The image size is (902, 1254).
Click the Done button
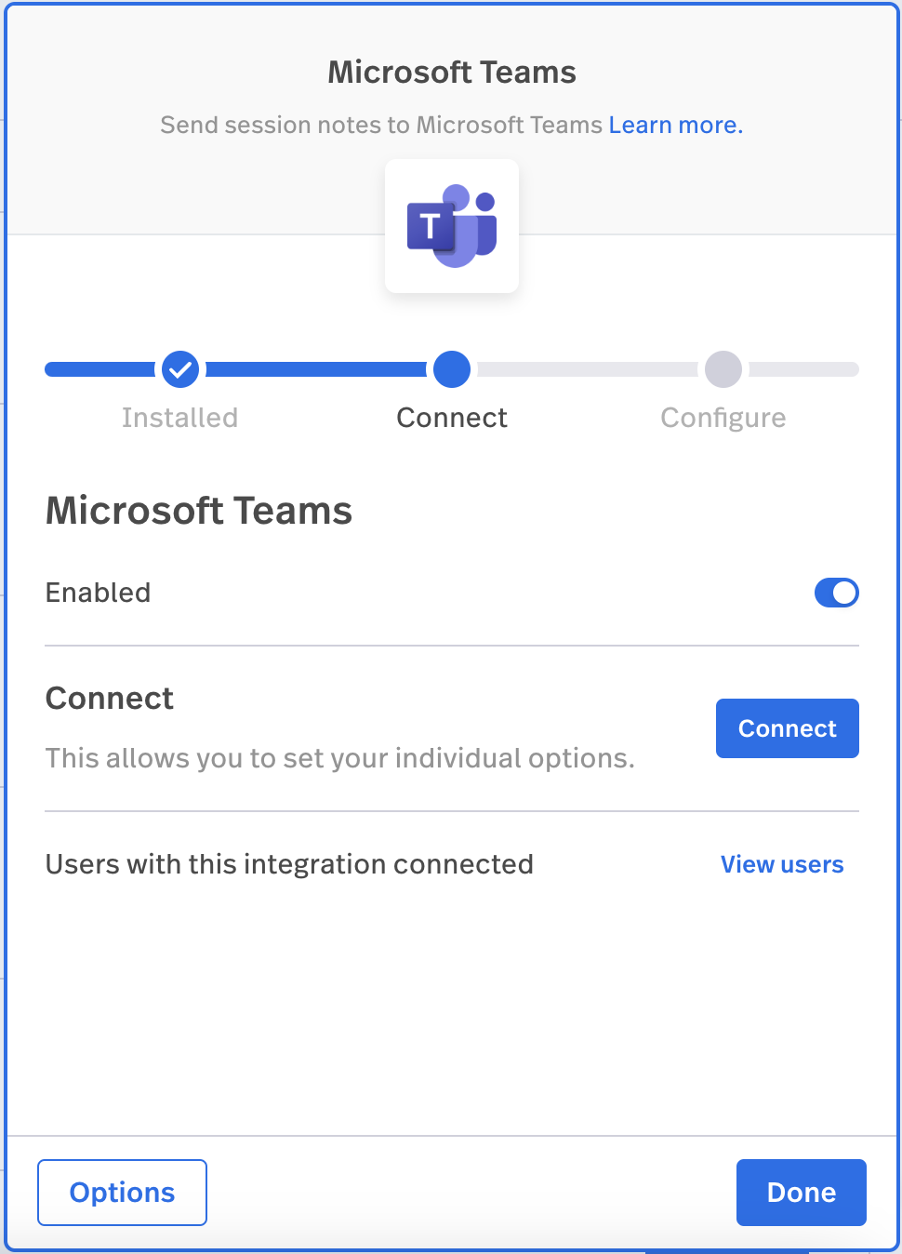[802, 1193]
